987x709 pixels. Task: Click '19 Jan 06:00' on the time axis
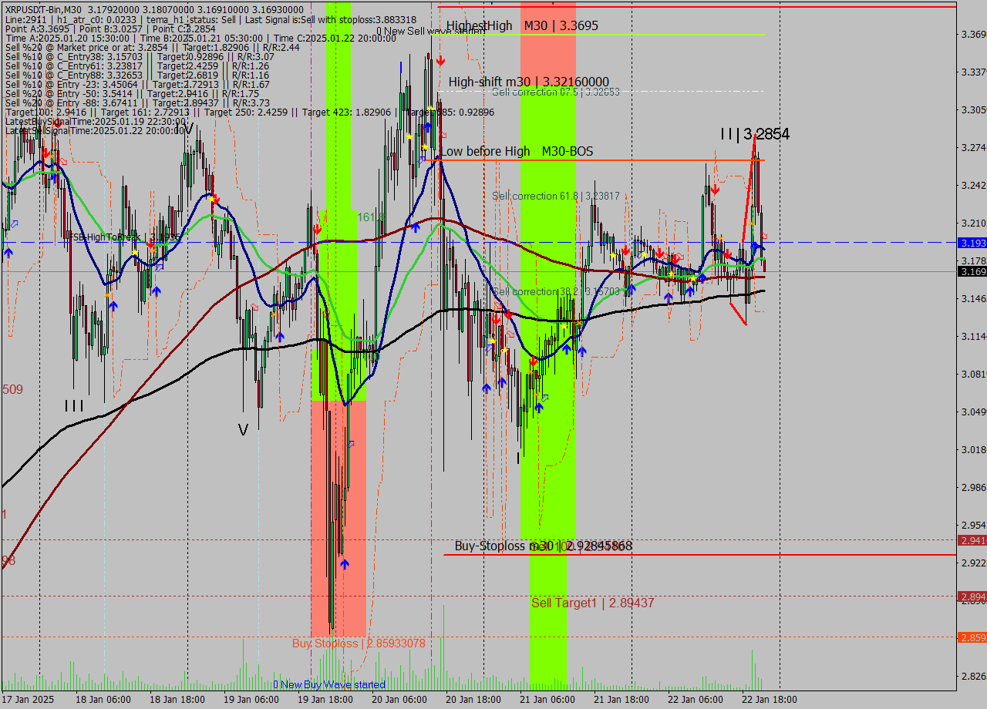tap(251, 700)
